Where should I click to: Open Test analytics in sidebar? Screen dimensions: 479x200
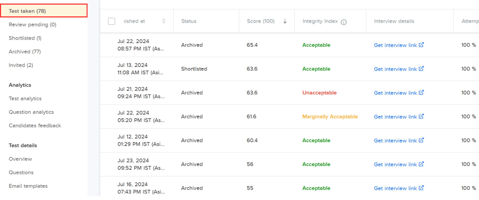pos(25,99)
